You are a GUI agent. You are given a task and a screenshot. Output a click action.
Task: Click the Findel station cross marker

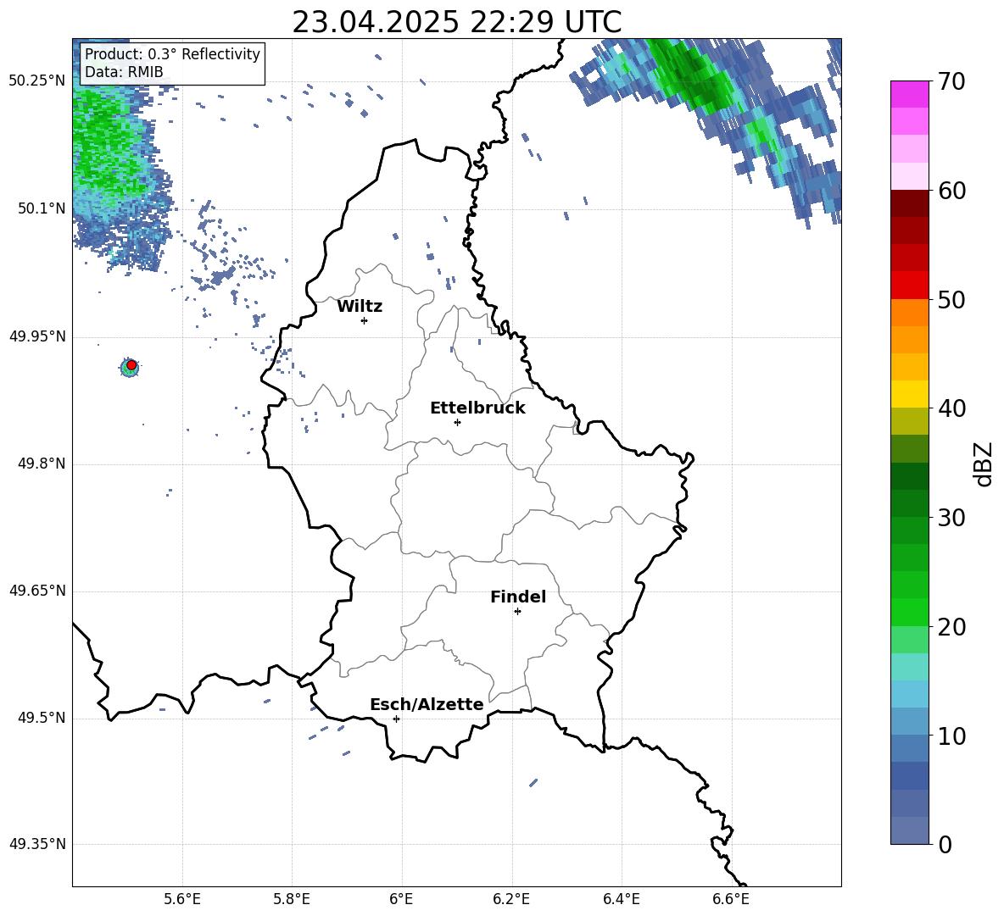517,612
